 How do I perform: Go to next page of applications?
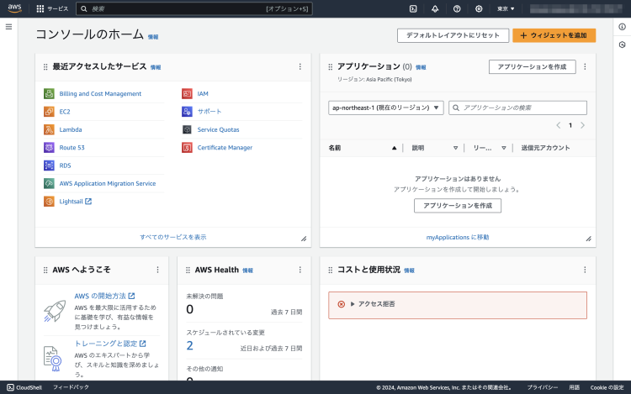point(582,125)
